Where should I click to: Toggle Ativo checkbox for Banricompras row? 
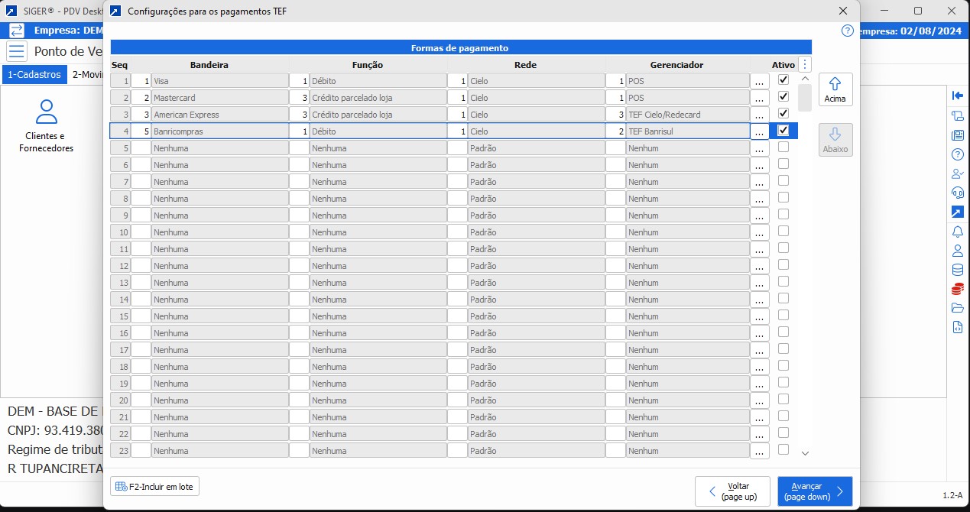click(783, 131)
